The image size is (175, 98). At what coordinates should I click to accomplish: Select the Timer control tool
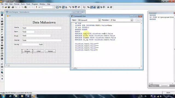pyautogui.click(x=2, y=51)
